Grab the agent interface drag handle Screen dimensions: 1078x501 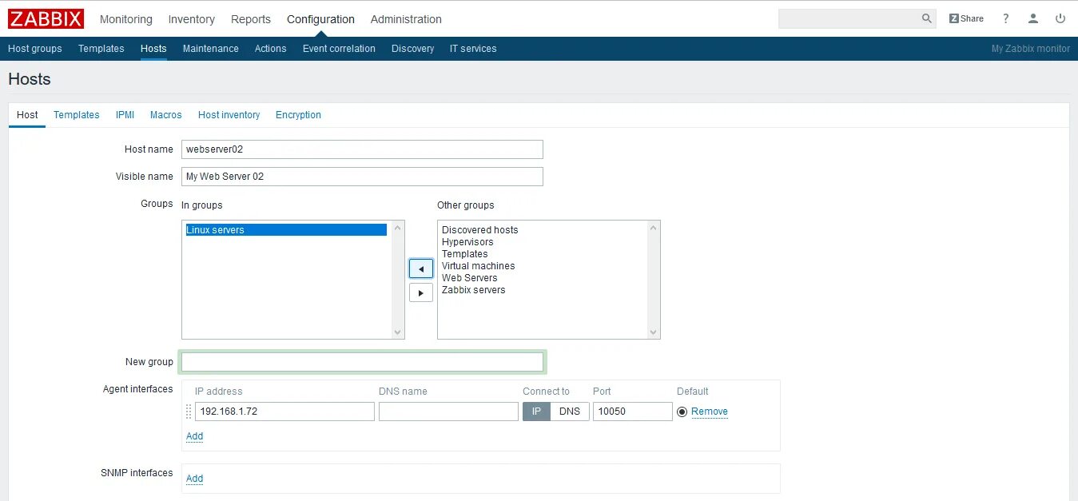[x=189, y=412]
